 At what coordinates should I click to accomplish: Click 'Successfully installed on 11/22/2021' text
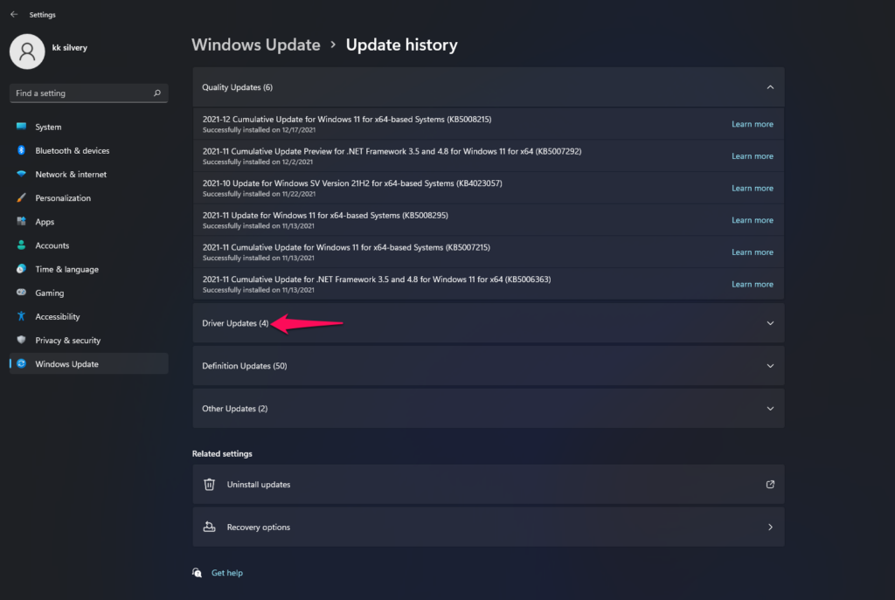(x=259, y=194)
